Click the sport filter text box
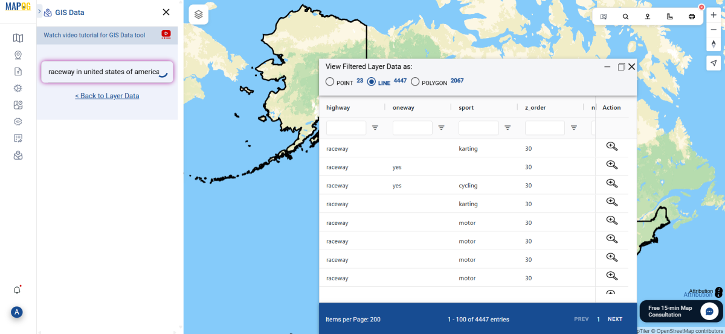 (478, 128)
